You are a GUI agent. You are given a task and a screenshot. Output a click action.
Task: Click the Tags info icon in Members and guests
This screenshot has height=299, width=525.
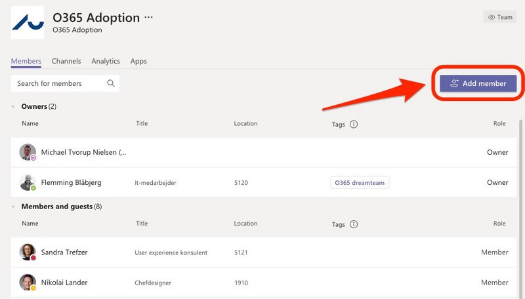tap(354, 224)
